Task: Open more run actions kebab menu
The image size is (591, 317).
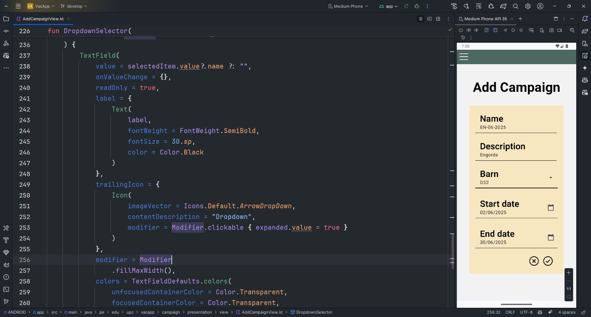Action: tap(427, 6)
